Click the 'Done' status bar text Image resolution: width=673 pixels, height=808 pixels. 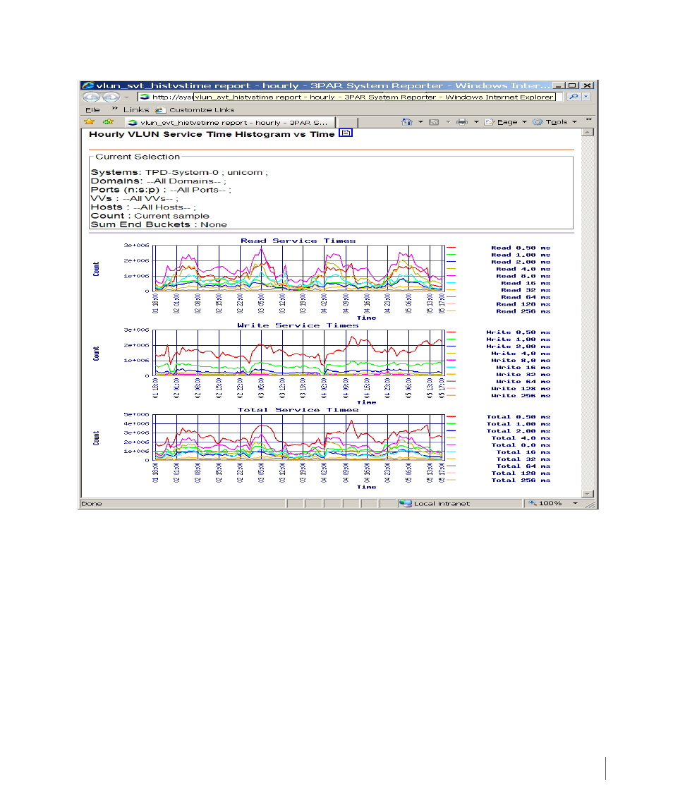coord(92,503)
